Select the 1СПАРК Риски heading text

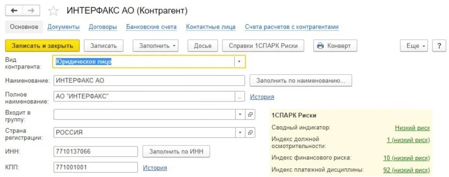click(x=294, y=116)
